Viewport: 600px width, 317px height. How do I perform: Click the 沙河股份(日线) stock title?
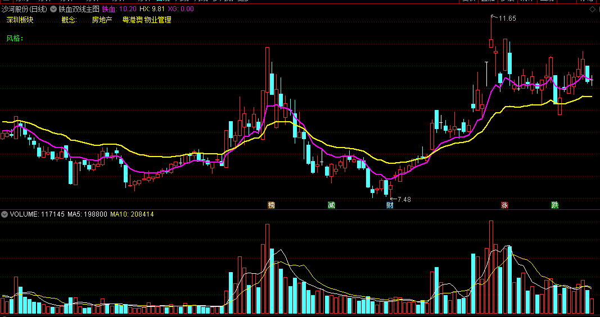tap(25, 9)
